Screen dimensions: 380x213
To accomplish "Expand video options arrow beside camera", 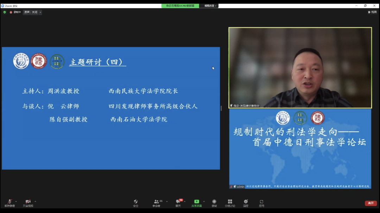I will [x=35, y=201].
